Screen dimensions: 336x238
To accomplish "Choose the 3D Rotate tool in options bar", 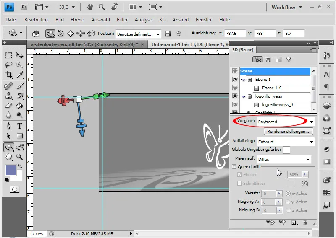I will point(50,34).
